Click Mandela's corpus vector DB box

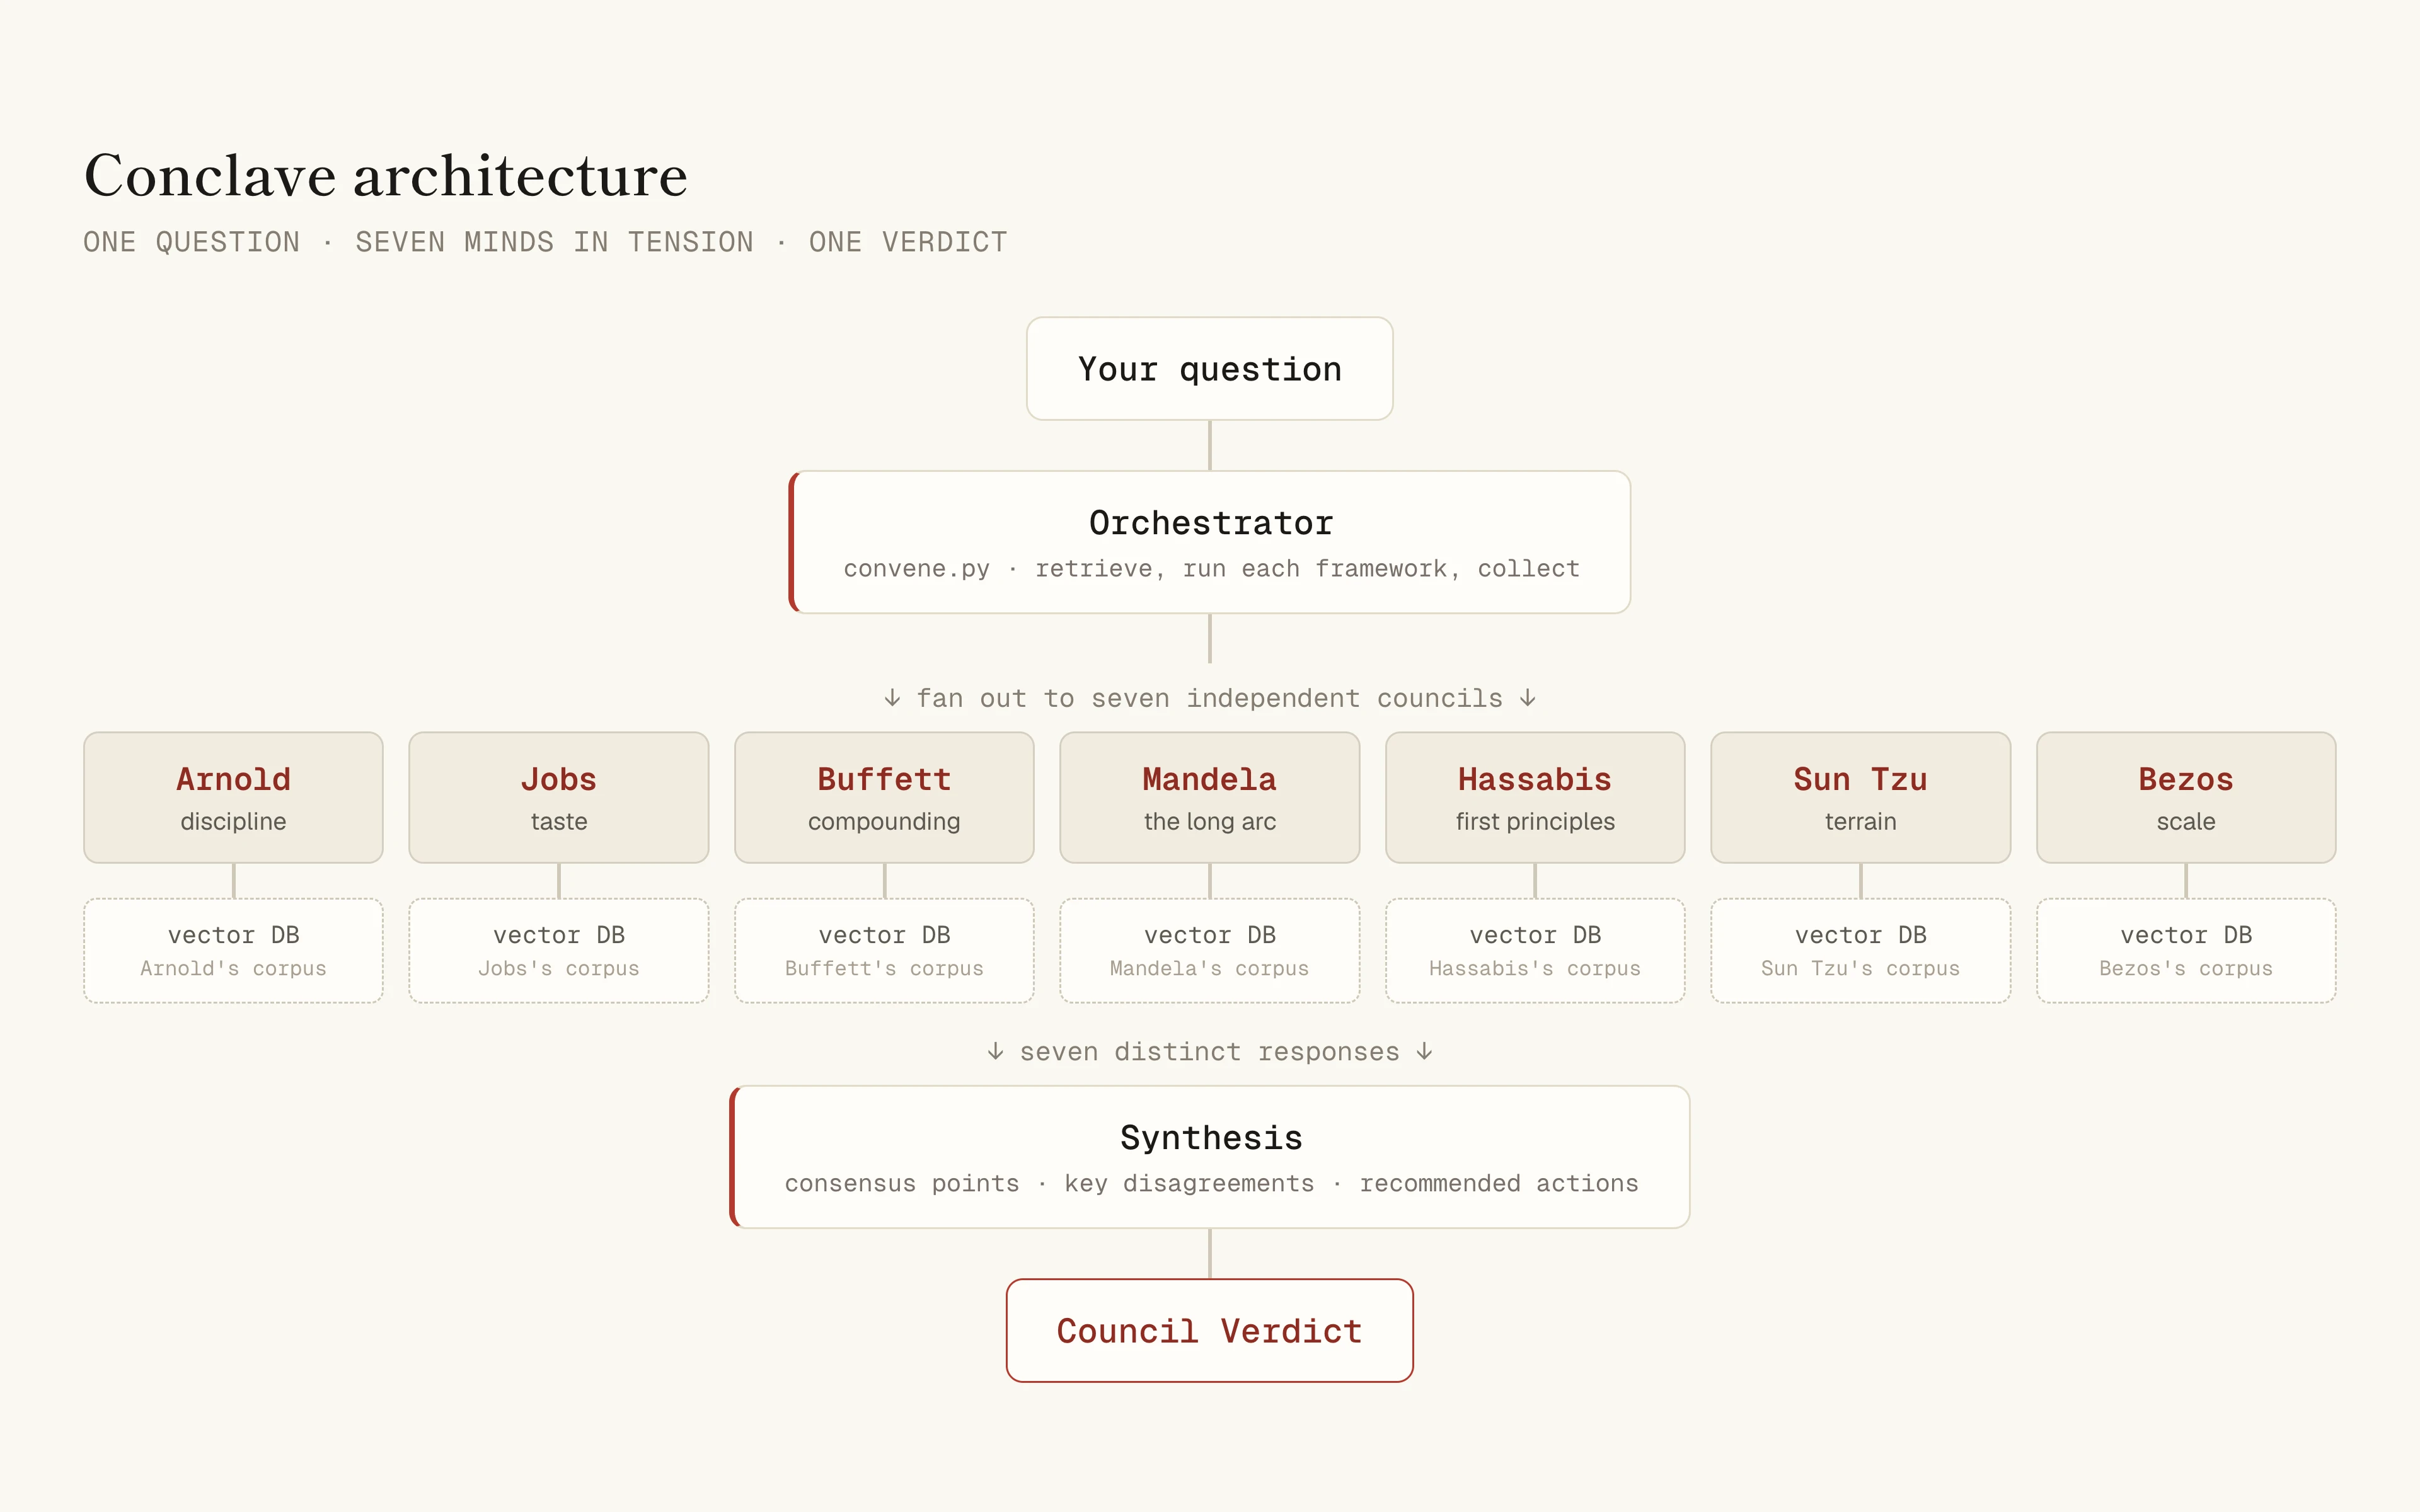[x=1210, y=950]
